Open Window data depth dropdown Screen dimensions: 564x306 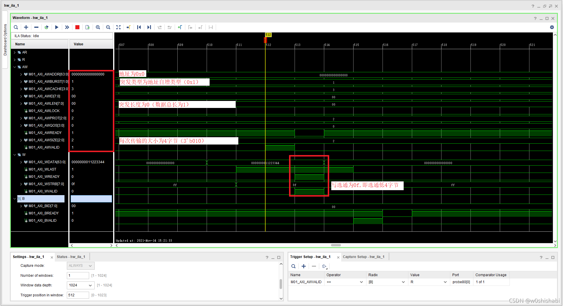click(x=81, y=285)
